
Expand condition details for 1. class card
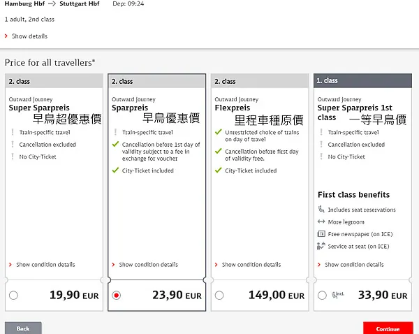[x=351, y=264]
